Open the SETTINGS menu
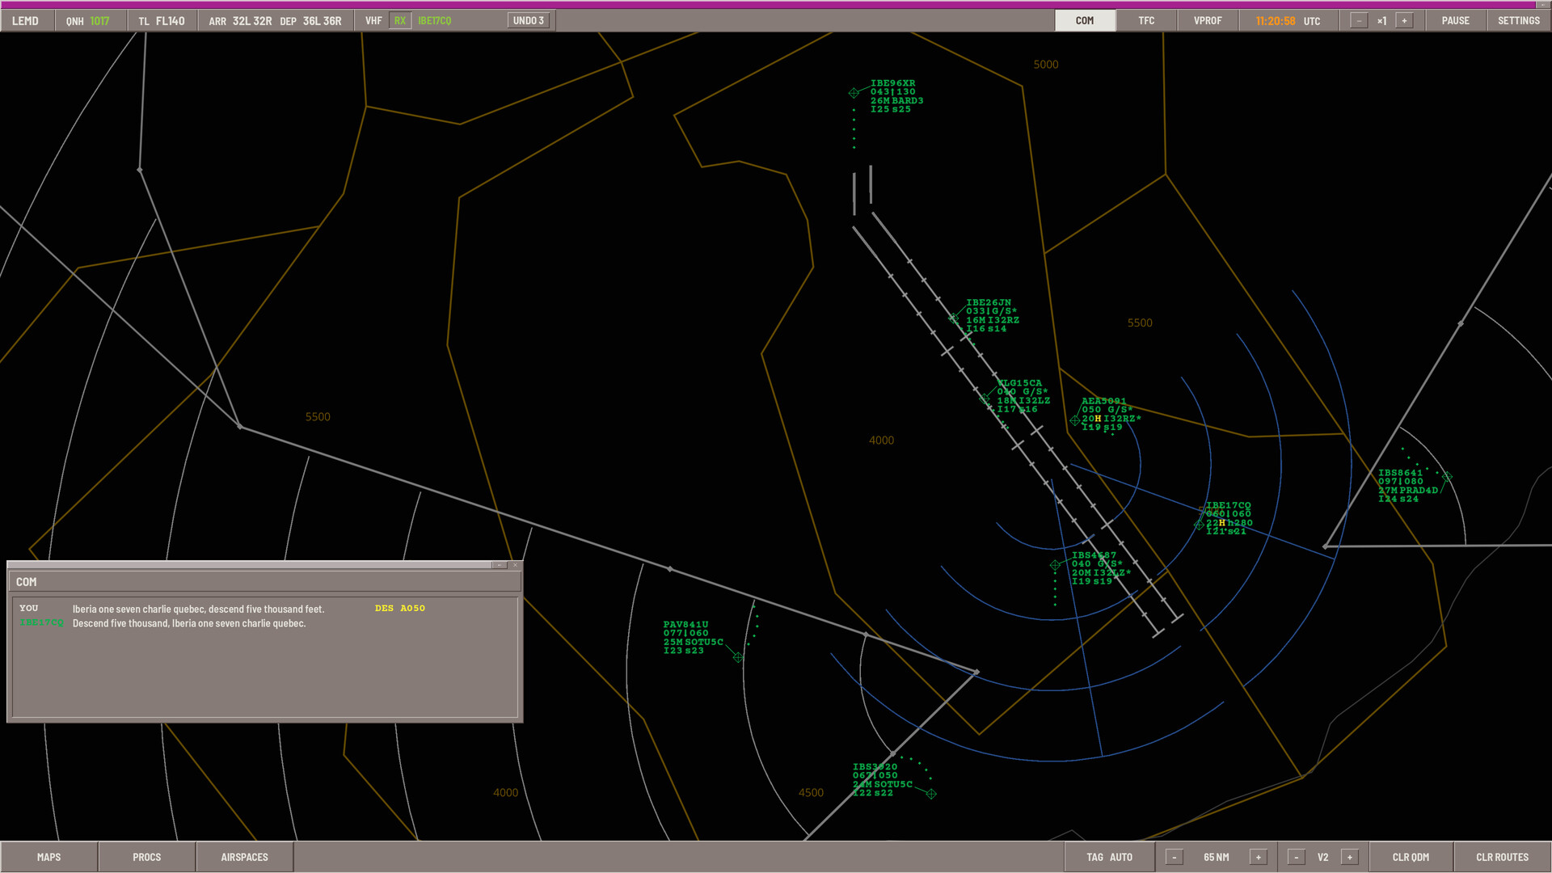The width and height of the screenshot is (1552, 873). tap(1518, 21)
